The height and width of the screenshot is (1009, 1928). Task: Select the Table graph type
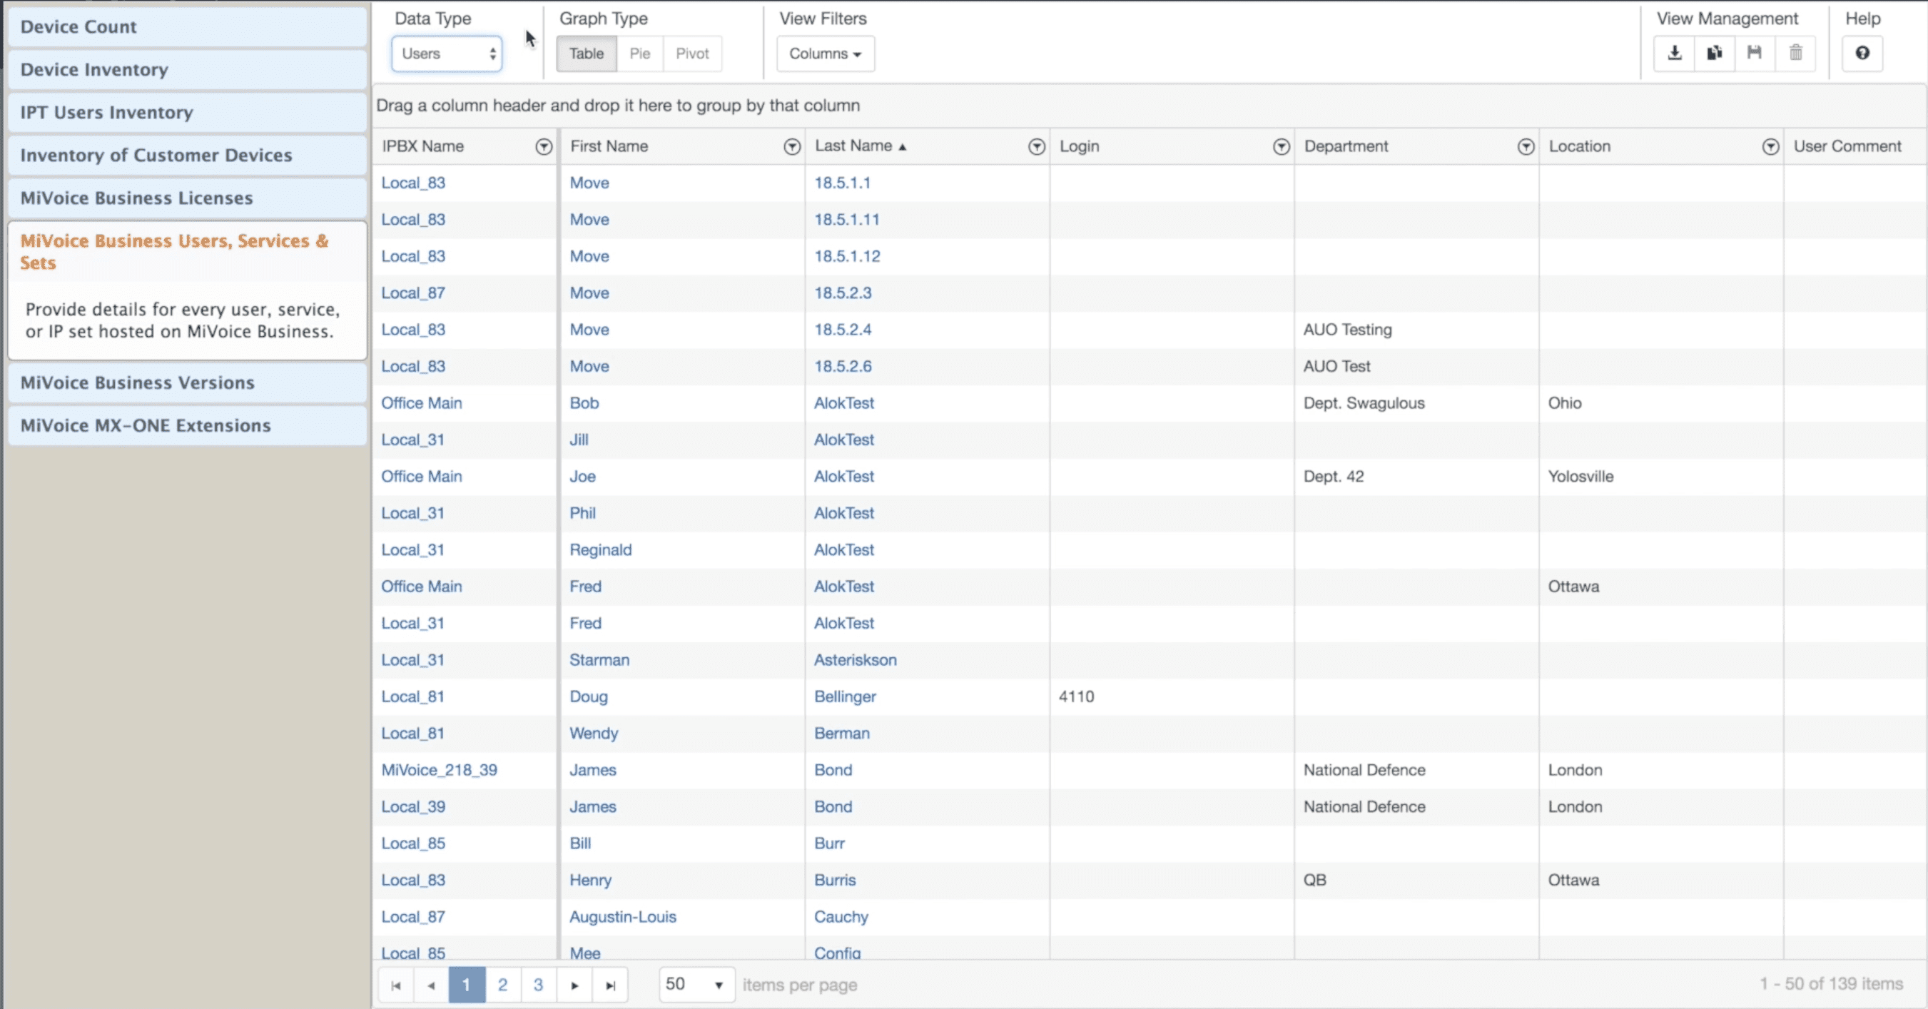coord(586,54)
